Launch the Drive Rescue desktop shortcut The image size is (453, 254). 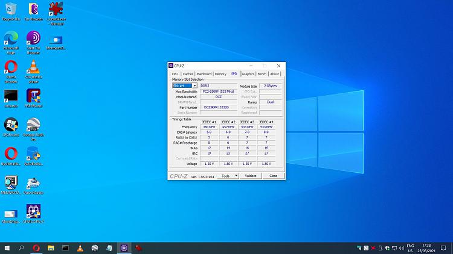click(x=33, y=185)
